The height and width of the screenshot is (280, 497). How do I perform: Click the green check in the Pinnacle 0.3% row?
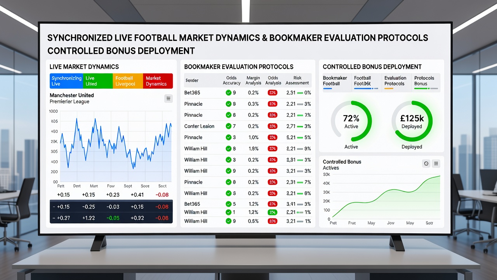coord(228,104)
